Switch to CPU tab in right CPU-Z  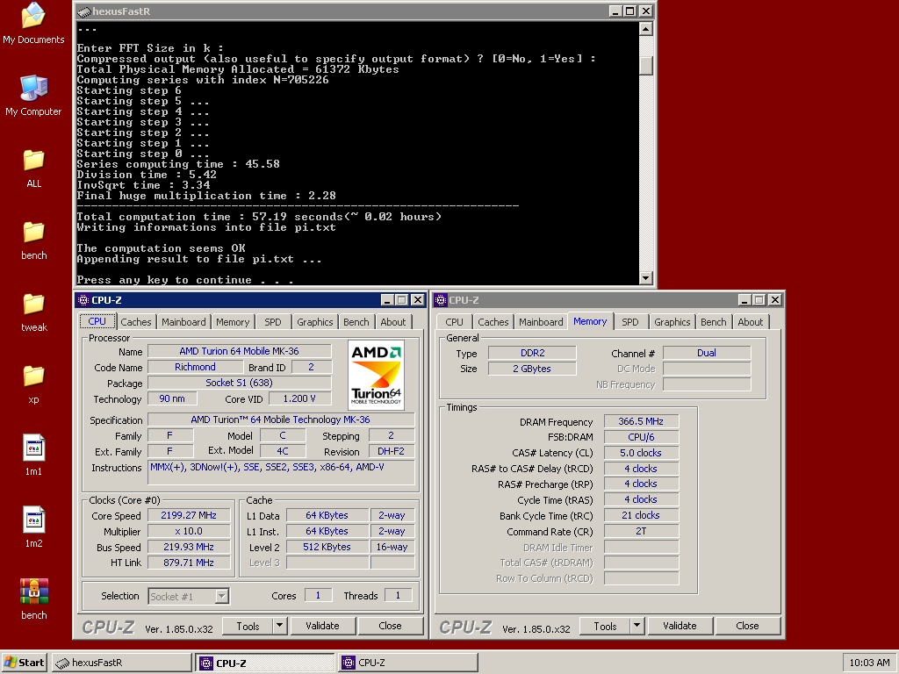(454, 322)
